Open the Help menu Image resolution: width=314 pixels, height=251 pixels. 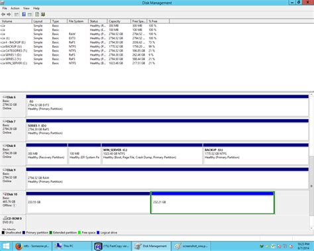pos(36,8)
